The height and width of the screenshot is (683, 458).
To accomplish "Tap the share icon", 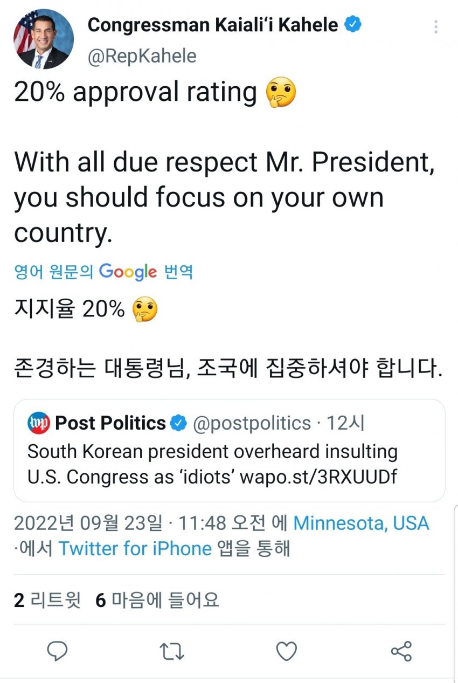I will (401, 651).
